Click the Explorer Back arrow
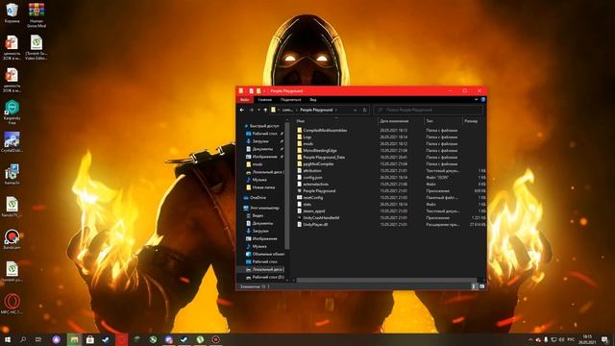The image size is (615, 346). tap(242, 111)
